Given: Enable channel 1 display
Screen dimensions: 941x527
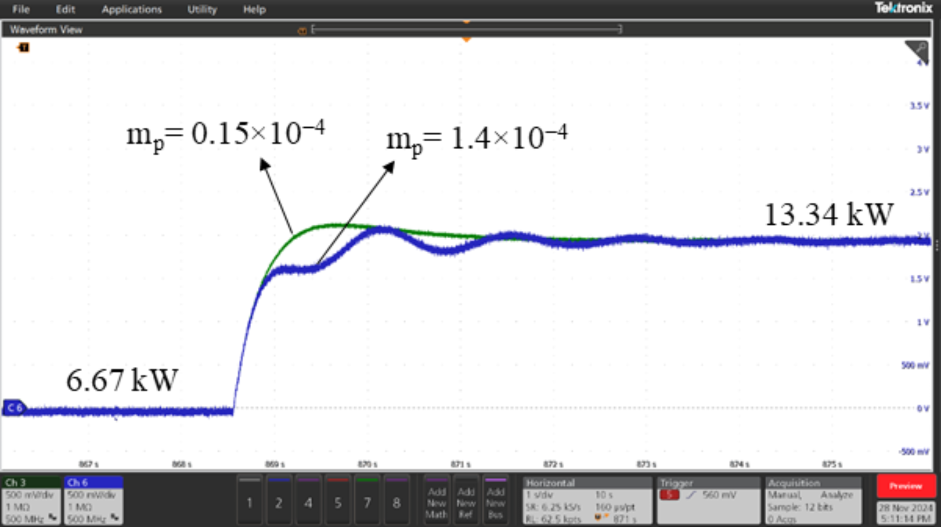Looking at the screenshot, I should click(x=250, y=502).
